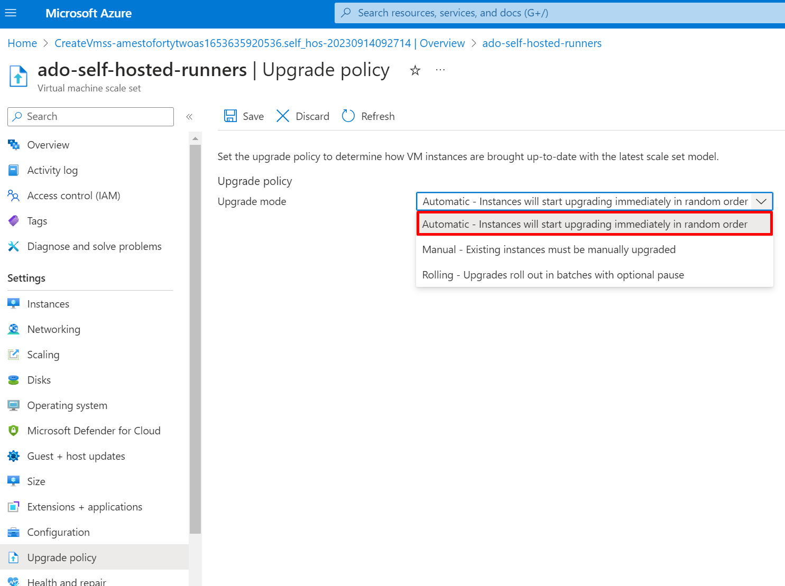Click the Refresh circular arrow icon

[348, 116]
